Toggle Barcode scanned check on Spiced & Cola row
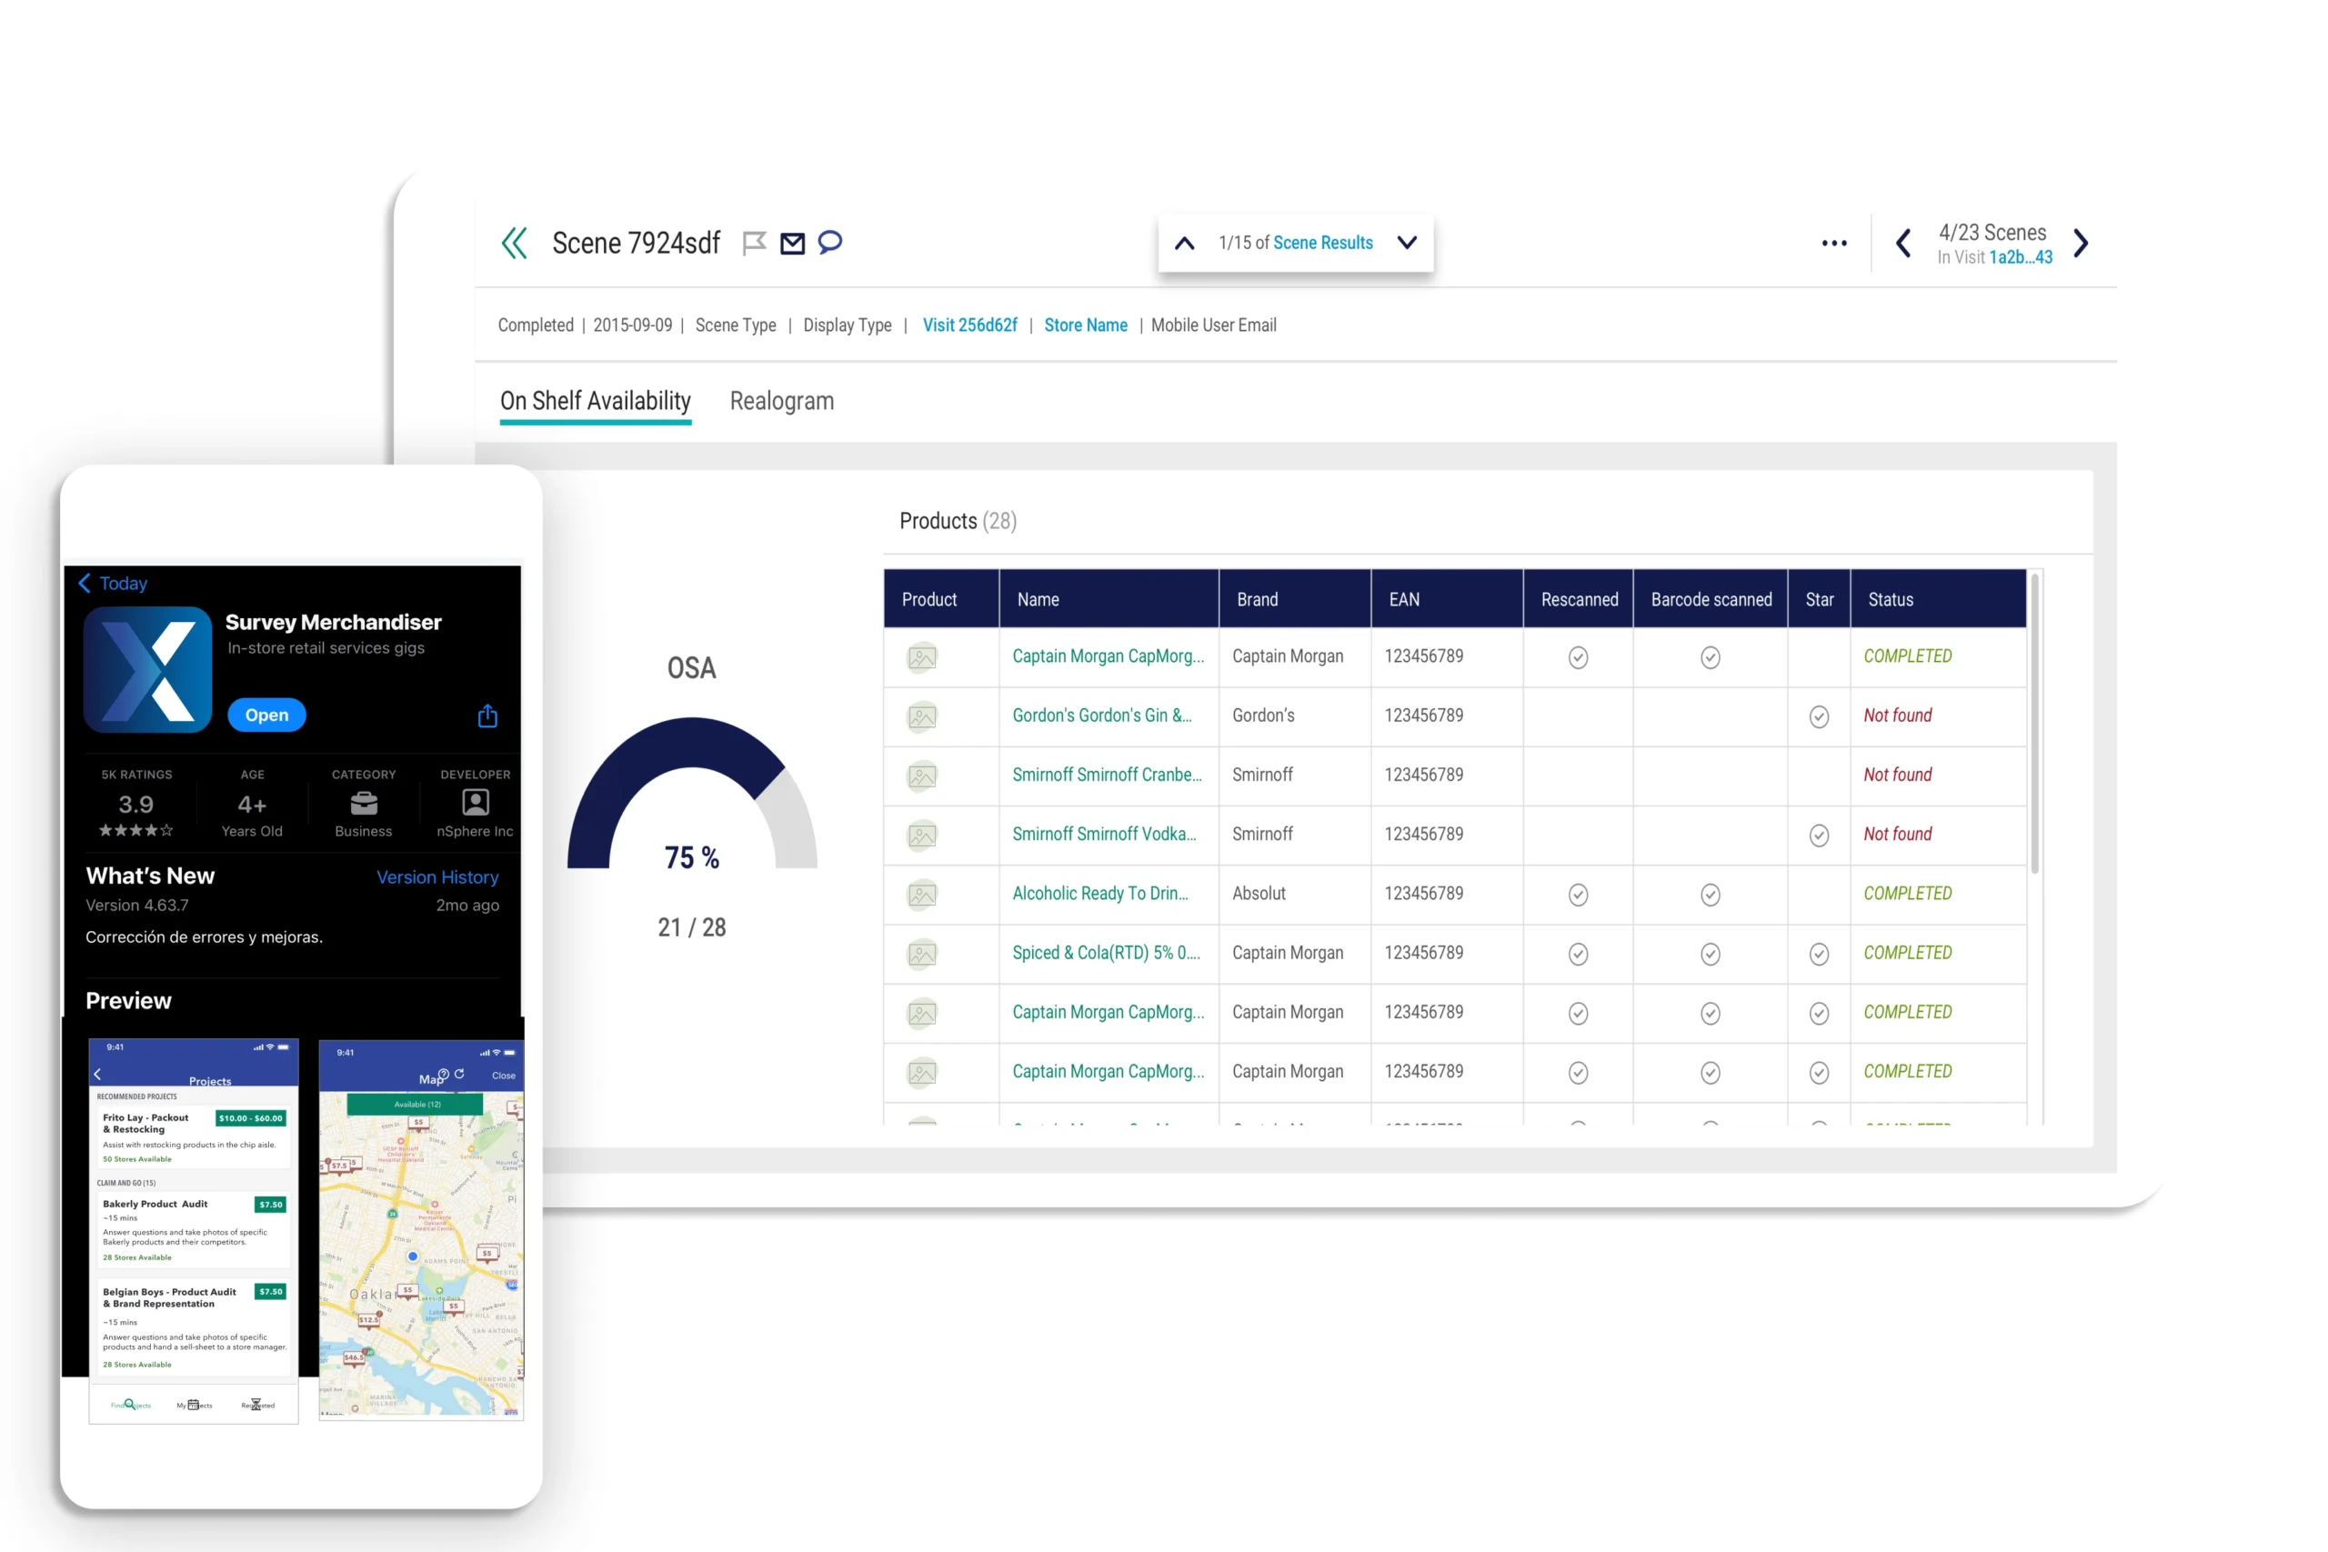The image size is (2328, 1552). click(1710, 954)
